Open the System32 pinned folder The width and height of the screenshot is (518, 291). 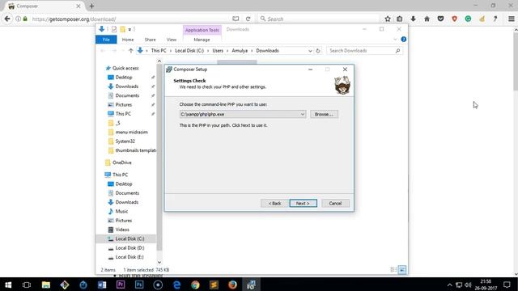(x=125, y=141)
